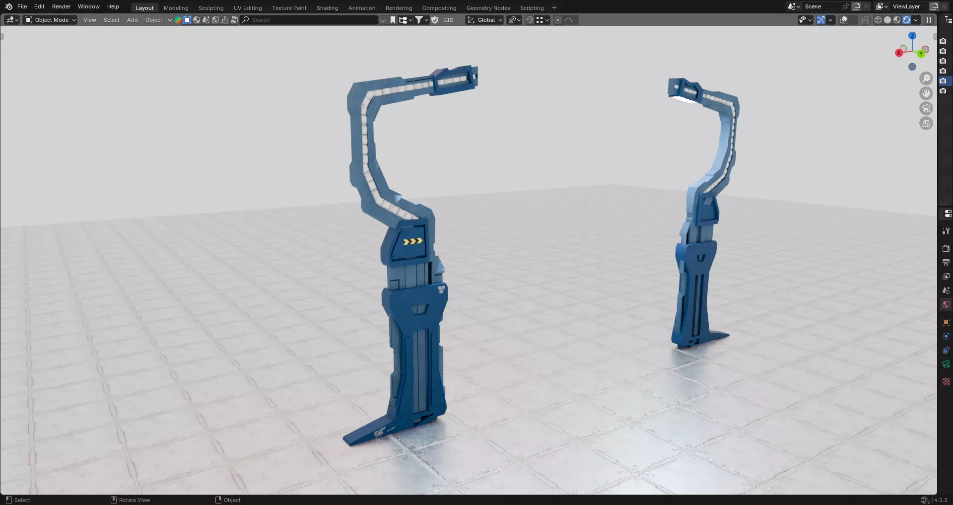This screenshot has width=953, height=505.
Task: Open the Object Constraints properties tab
Action: click(946, 350)
